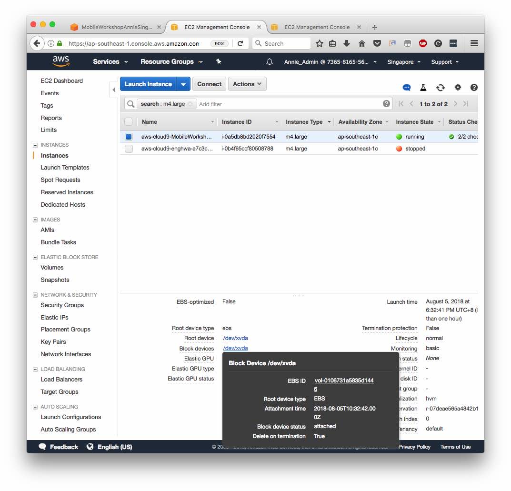The height and width of the screenshot is (491, 511).
Task: Remove the m4.large search filter tag
Action: tap(190, 104)
